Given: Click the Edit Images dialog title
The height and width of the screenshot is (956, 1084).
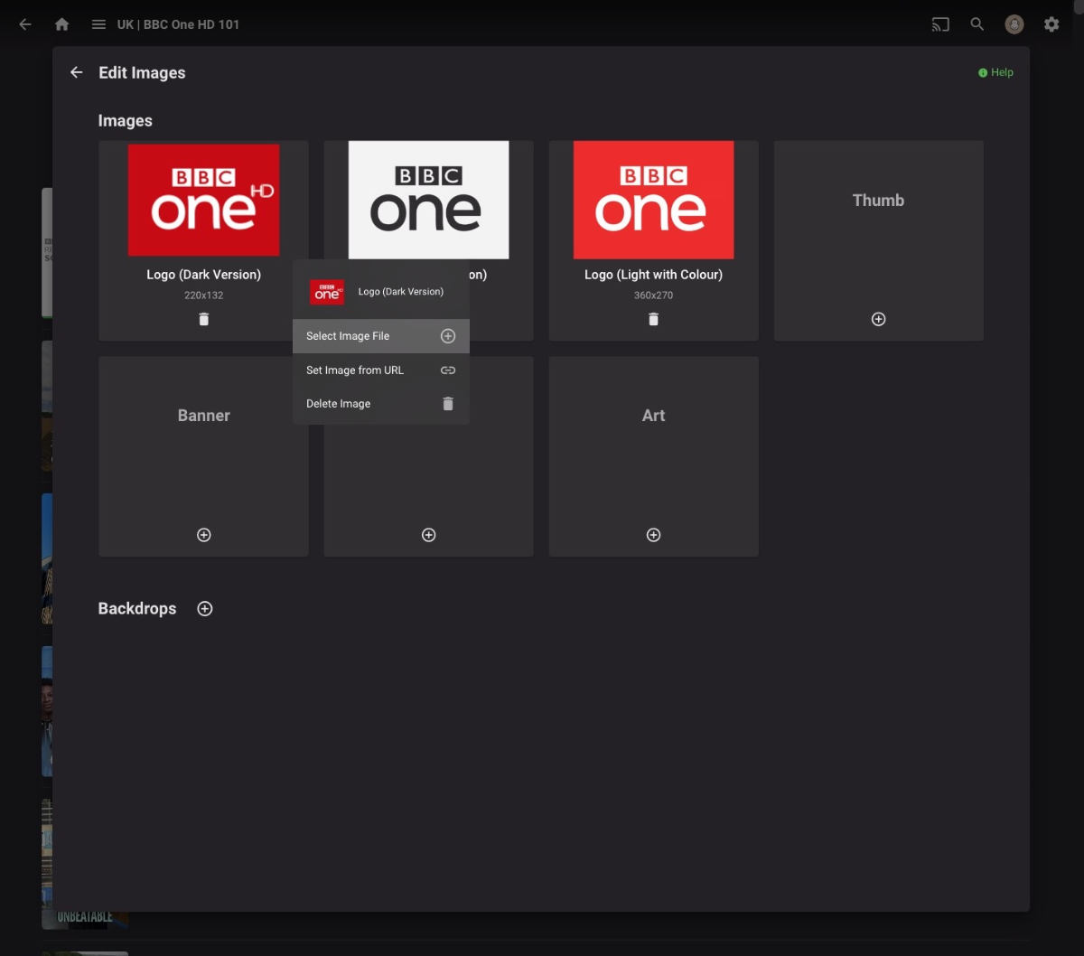Looking at the screenshot, I should coord(142,73).
